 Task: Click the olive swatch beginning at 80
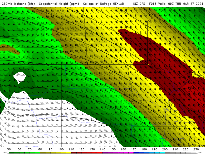click(x=43, y=153)
